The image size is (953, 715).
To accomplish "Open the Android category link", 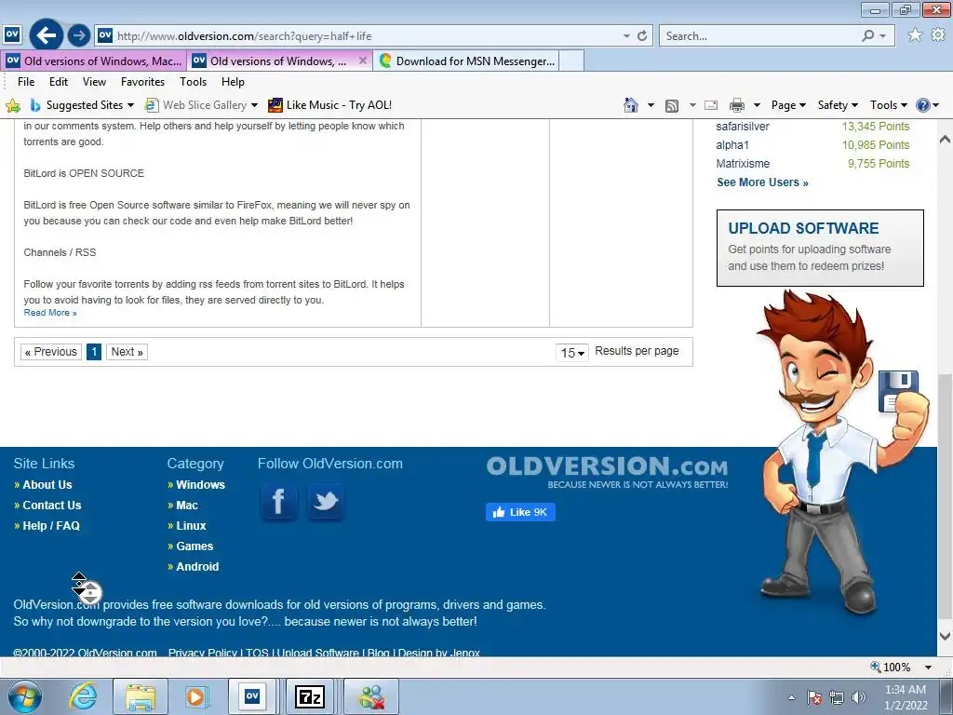I will coord(197,567).
